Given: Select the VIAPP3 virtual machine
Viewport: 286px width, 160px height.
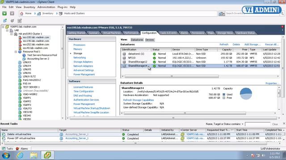Looking at the screenshot, I should 27,105.
